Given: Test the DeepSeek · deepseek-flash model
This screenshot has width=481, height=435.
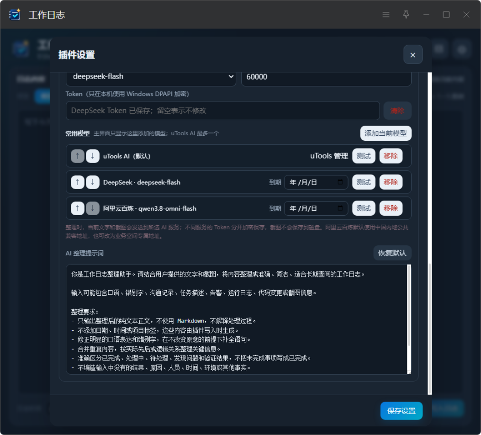Looking at the screenshot, I should 364,182.
